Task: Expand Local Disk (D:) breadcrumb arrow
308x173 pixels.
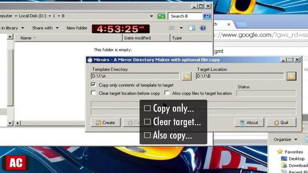Action: click(x=50, y=16)
